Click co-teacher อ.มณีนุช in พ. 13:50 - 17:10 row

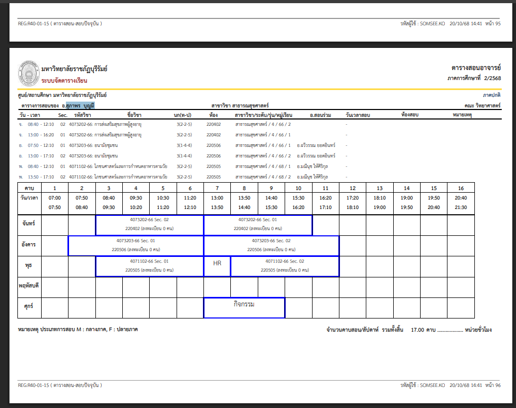313,177
